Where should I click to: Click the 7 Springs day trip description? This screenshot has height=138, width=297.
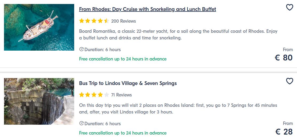pyautogui.click(x=178, y=108)
